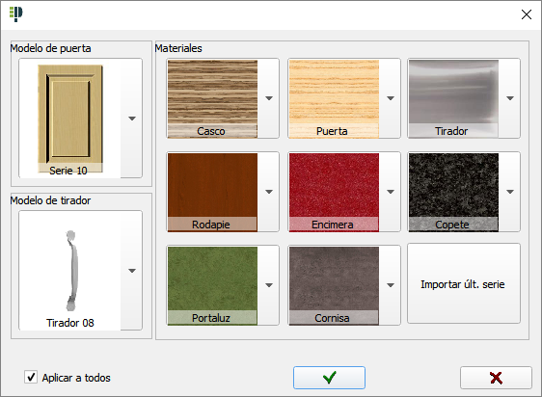This screenshot has width=542, height=397.
Task: Select the Serie 10 door thumbnail
Action: 70,119
